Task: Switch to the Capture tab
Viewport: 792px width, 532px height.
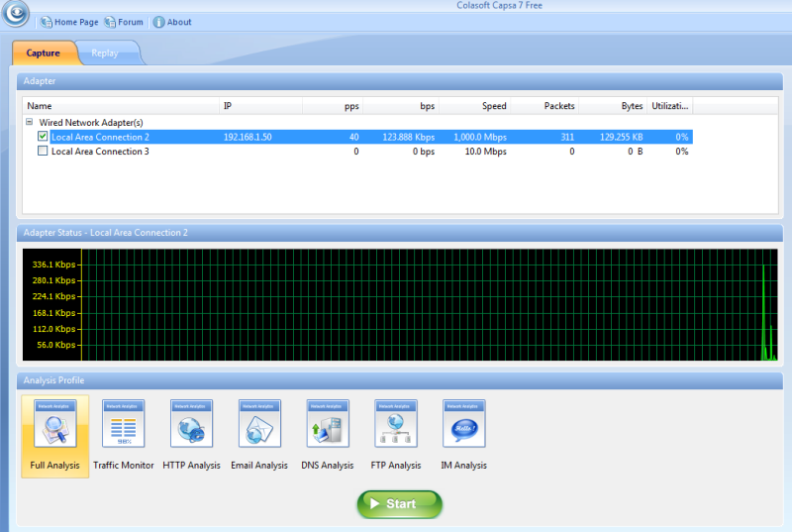Action: (44, 53)
